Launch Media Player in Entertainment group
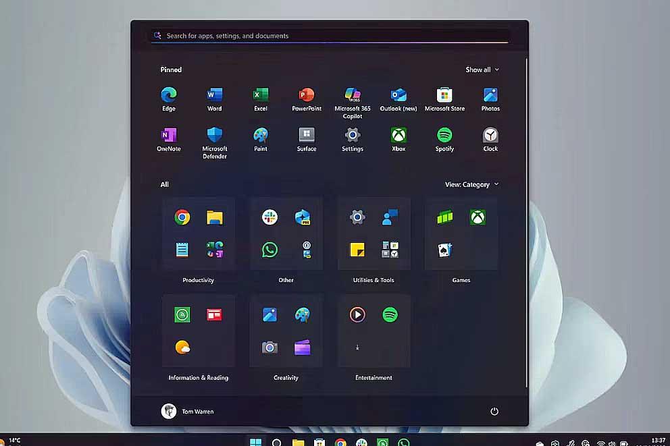This screenshot has height=446, width=670. [357, 315]
